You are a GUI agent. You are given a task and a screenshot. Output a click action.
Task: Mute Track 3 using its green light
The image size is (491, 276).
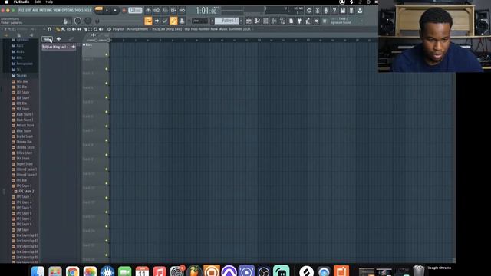pos(107,84)
